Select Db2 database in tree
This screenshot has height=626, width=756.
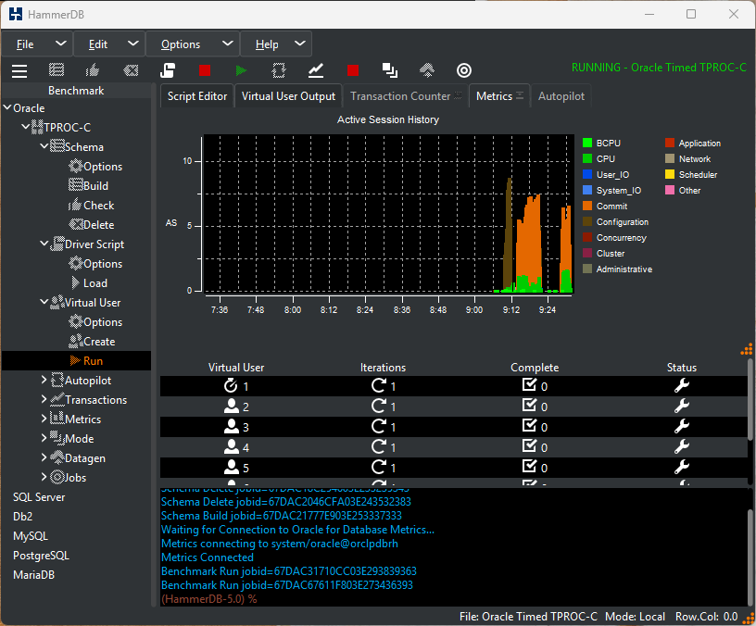22,517
